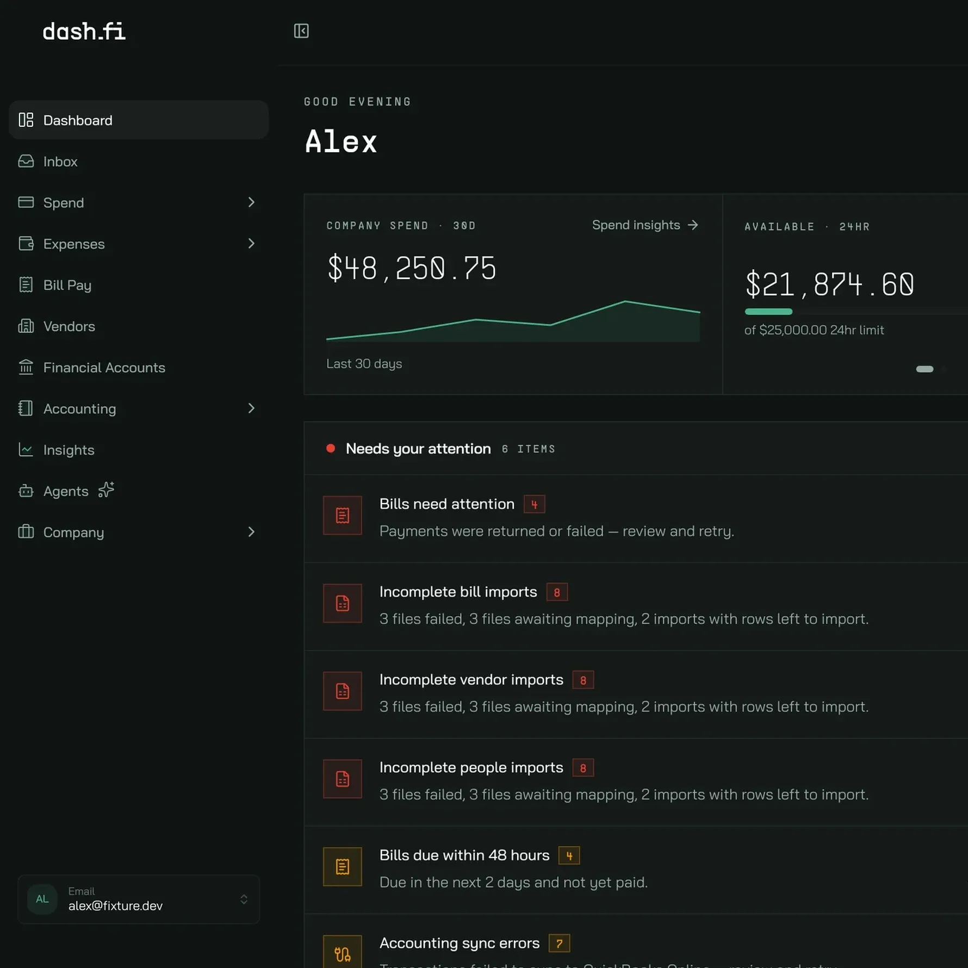Click the Financial Accounts bank icon
The image size is (968, 968).
coord(26,367)
